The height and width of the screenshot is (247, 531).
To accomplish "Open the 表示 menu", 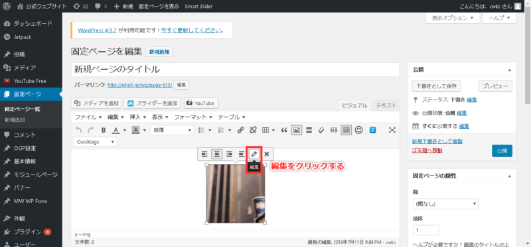I will pyautogui.click(x=160, y=117).
